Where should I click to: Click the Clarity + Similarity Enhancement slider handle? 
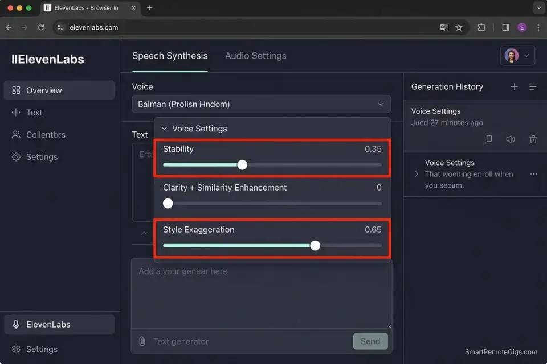pos(168,204)
